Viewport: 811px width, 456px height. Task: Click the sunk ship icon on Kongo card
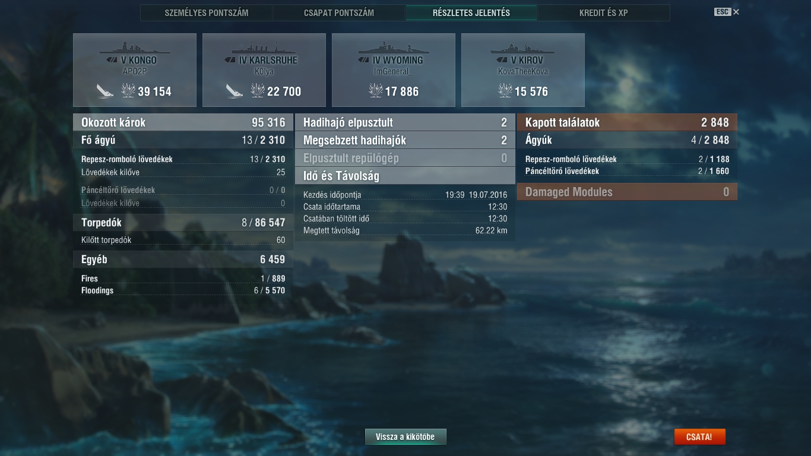click(x=105, y=91)
